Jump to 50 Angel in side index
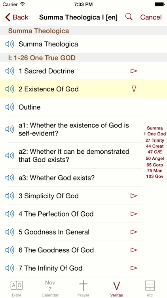The height and width of the screenshot is (298, 167). 155,159
